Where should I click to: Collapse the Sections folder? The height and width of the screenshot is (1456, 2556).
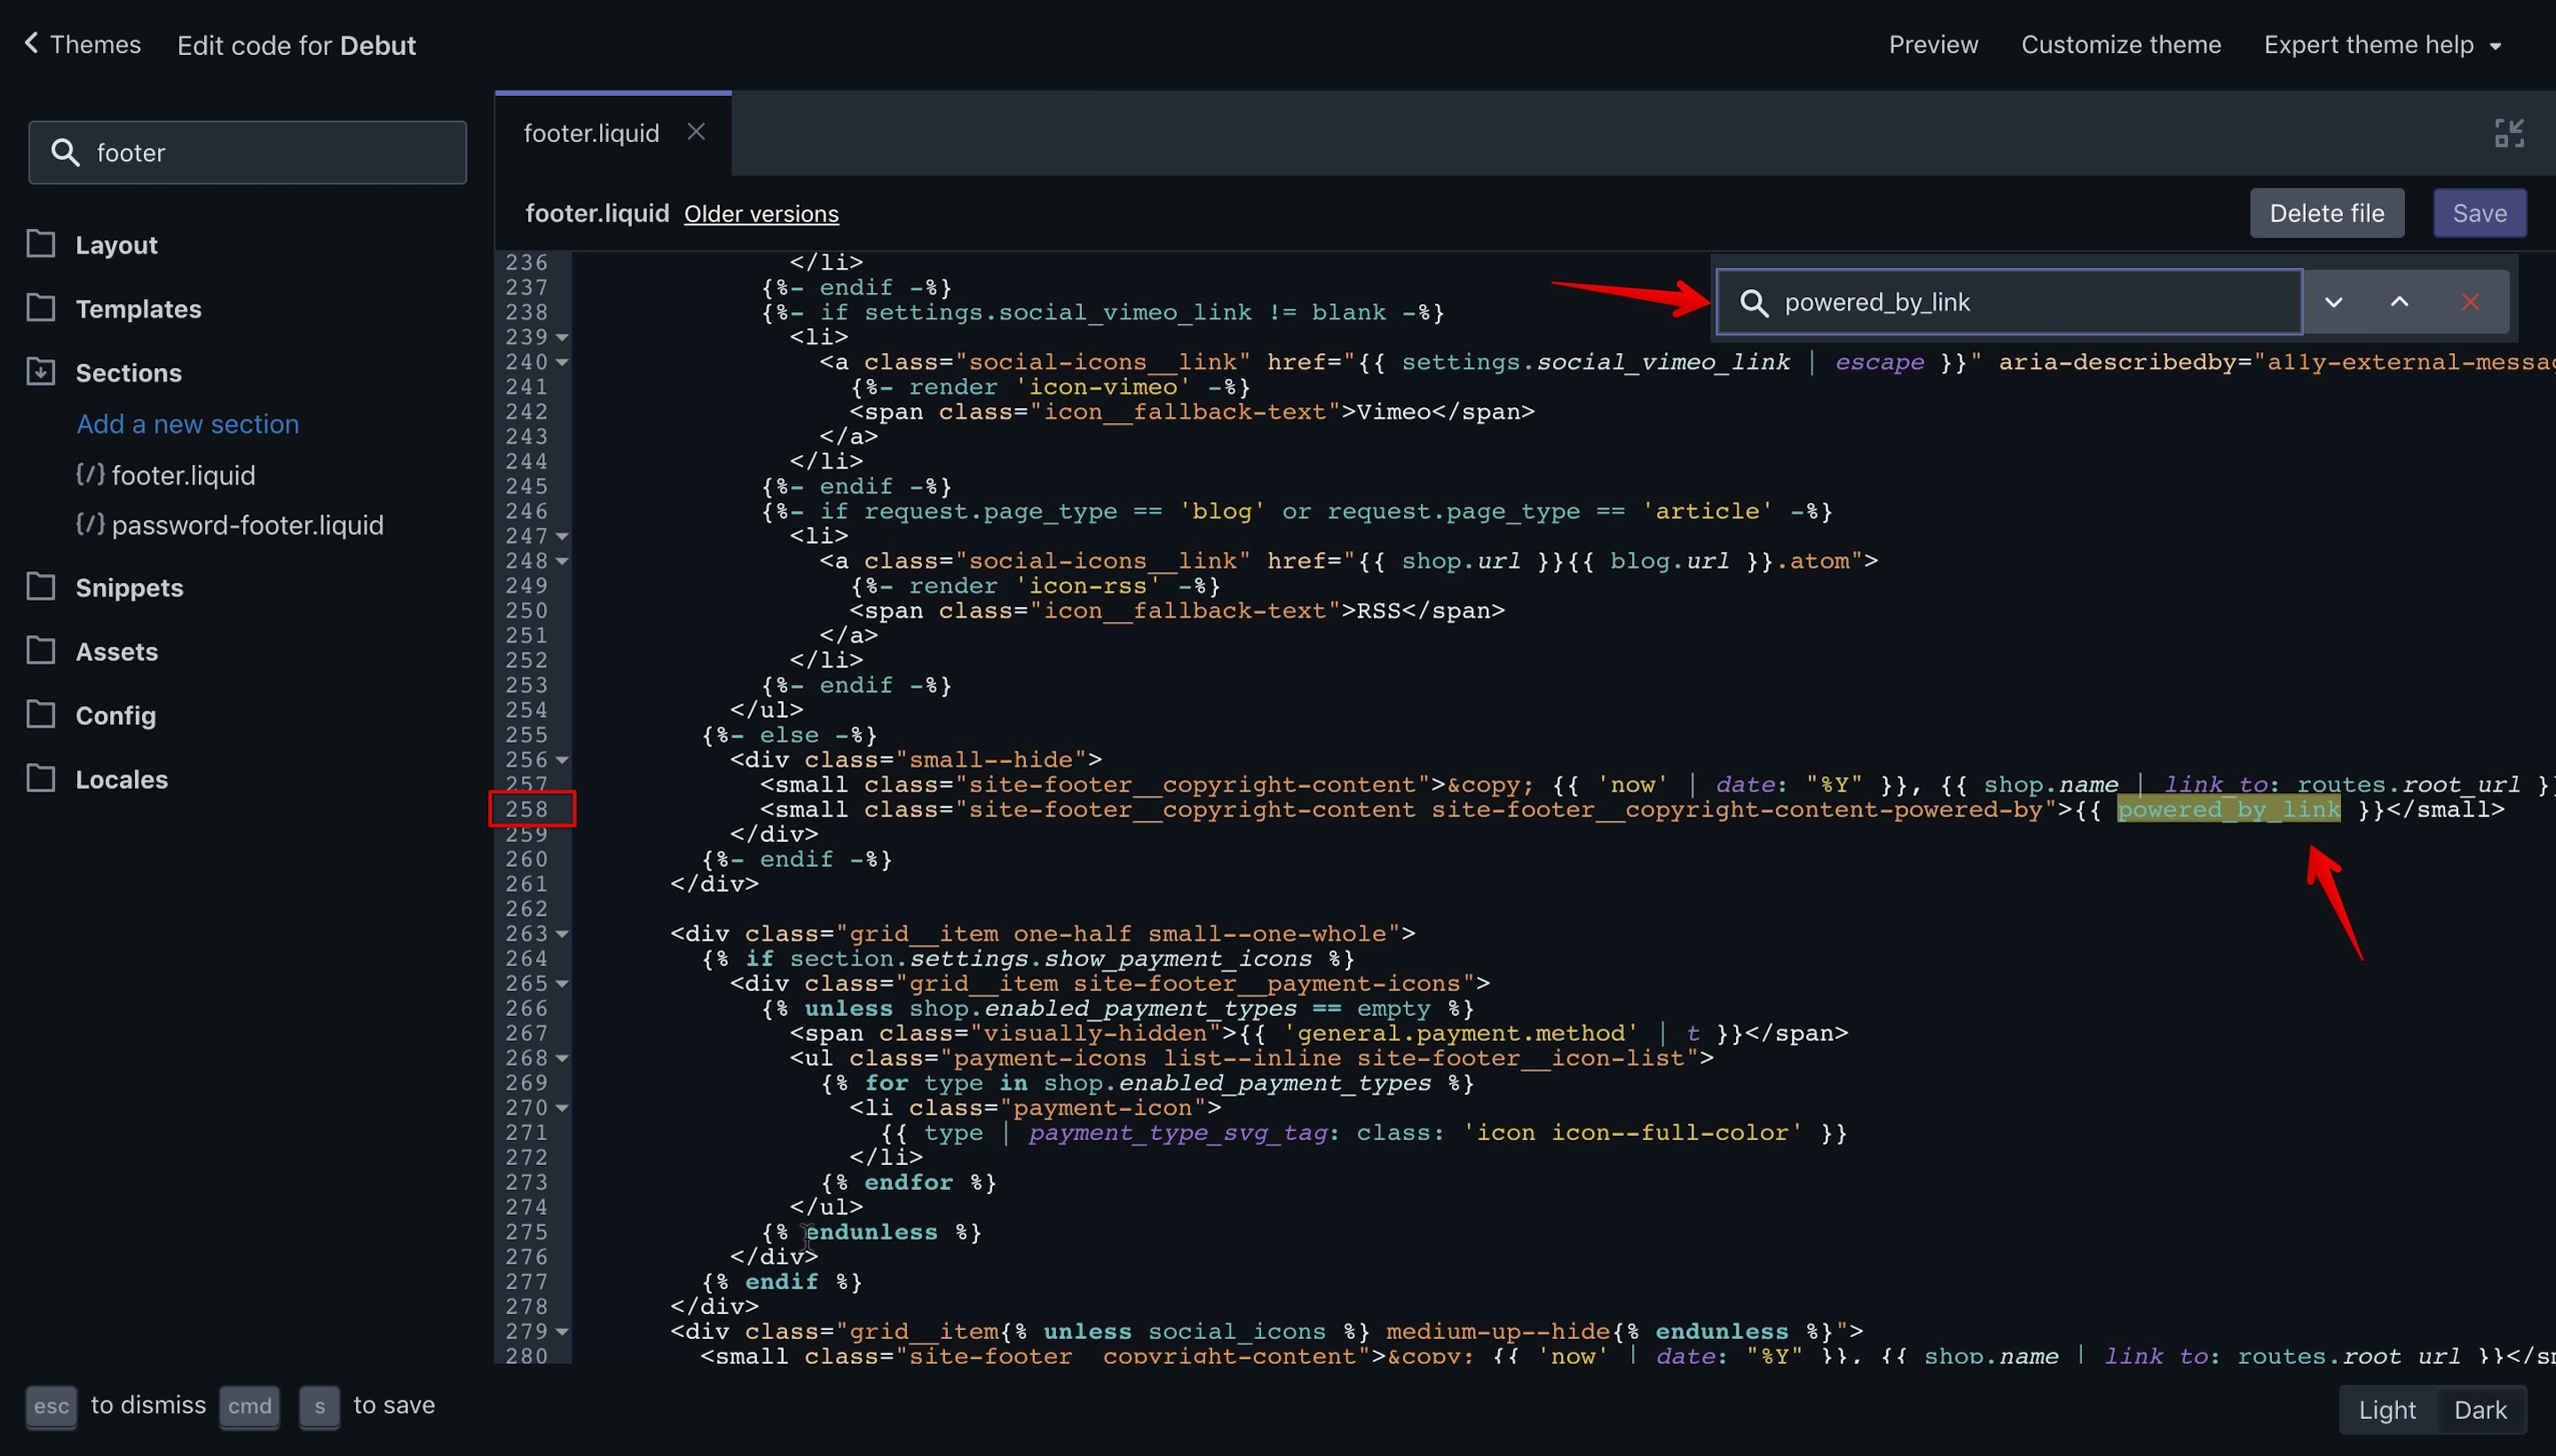[128, 373]
